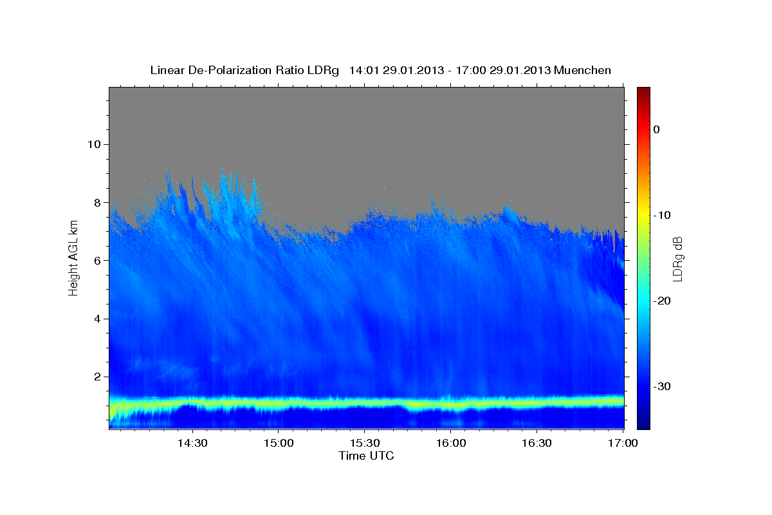The width and height of the screenshot is (772, 515).
Task: Click the colorbar value -10
Action: (x=662, y=215)
